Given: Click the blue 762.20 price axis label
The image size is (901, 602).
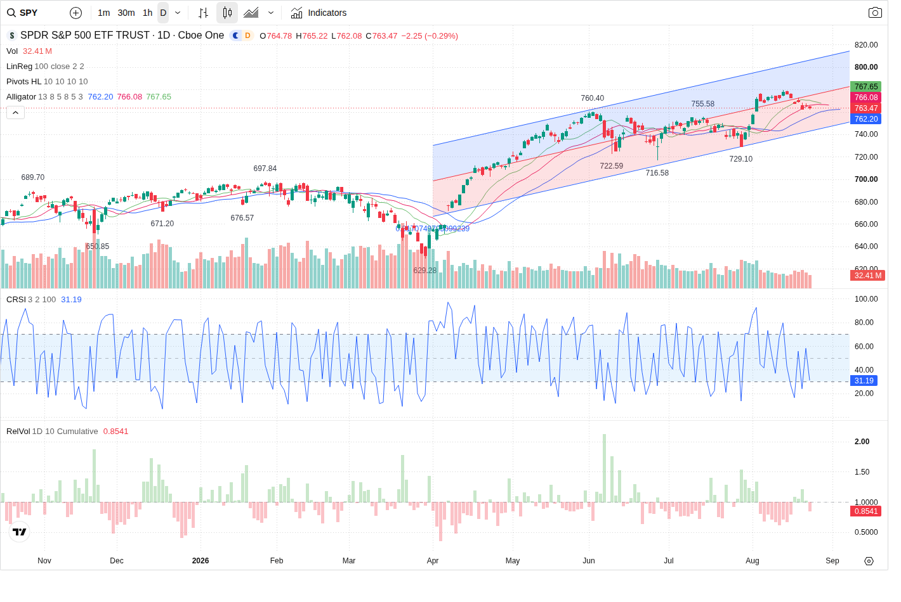Looking at the screenshot, I should [x=866, y=119].
